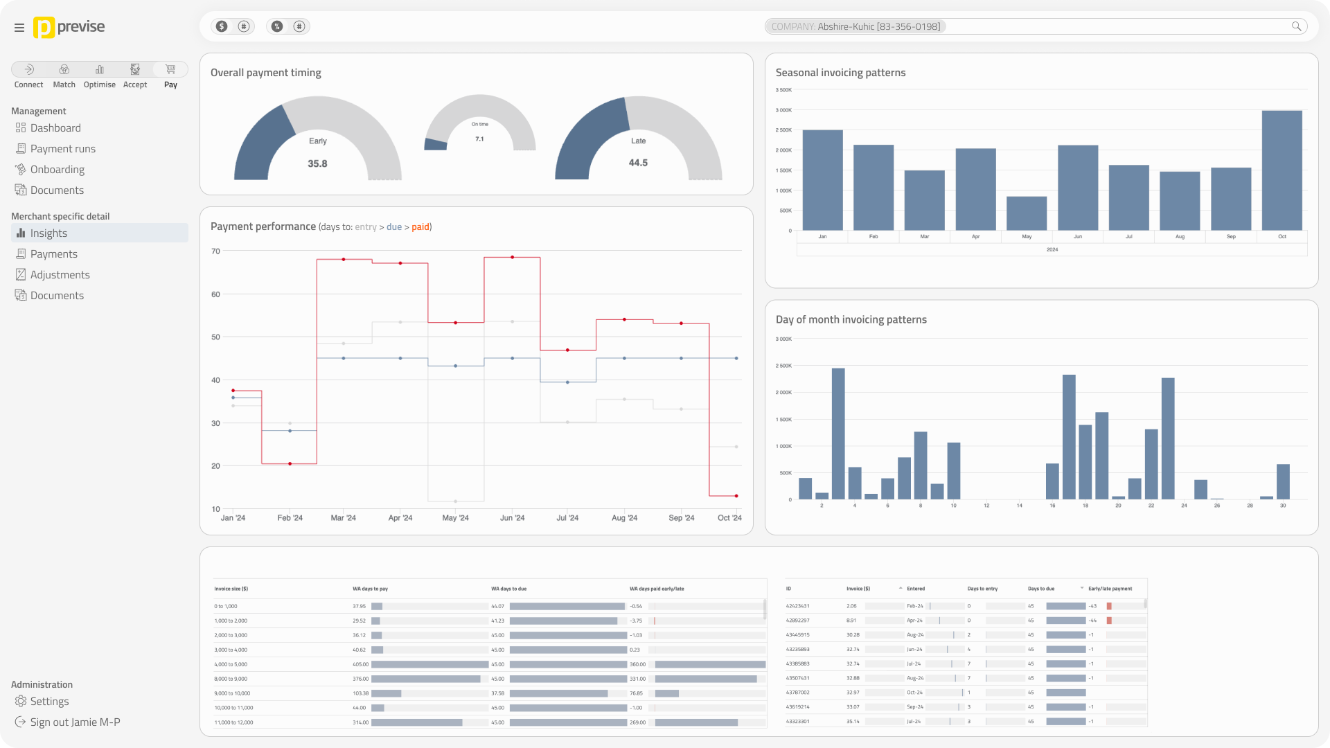The image size is (1330, 748).
Task: Select the Pay cart icon
Action: point(170,69)
